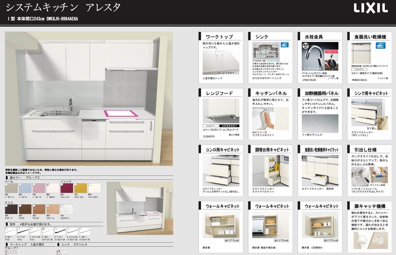Open the 扉キャッチ機構 latch illustration
The image size is (396, 255).
coord(371,240)
